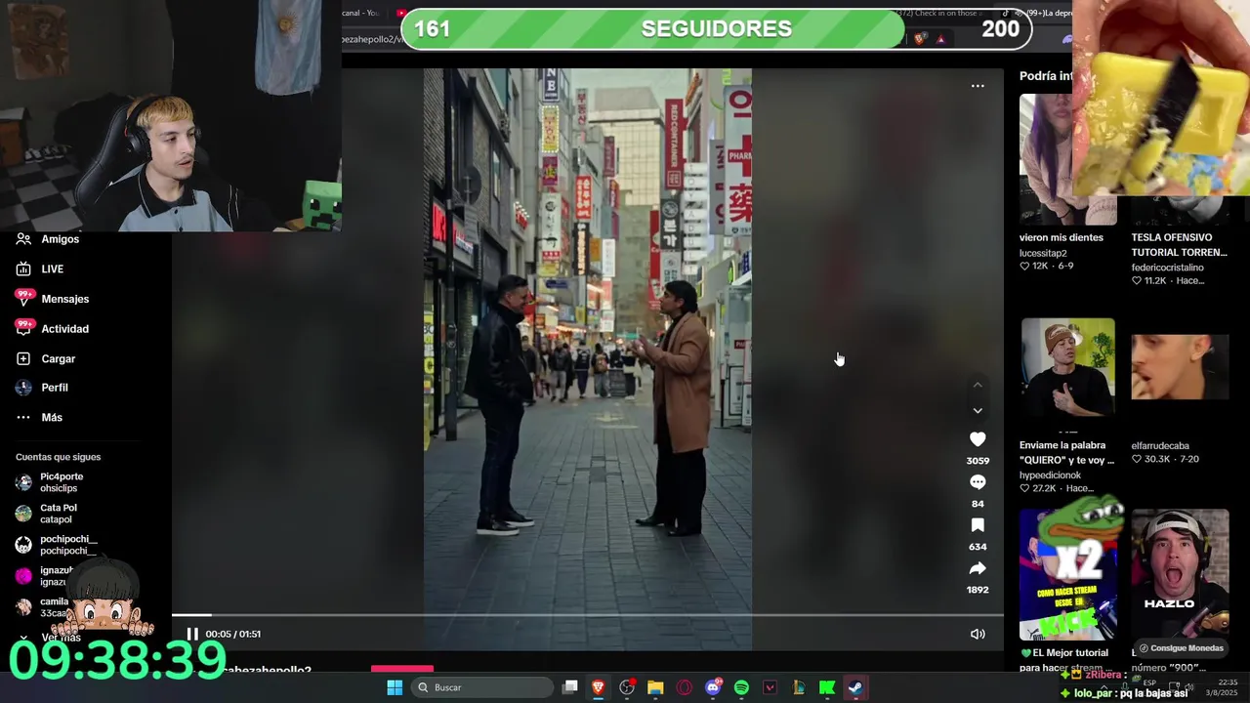
Task: Open the Cata Pol account
Action: 58,514
